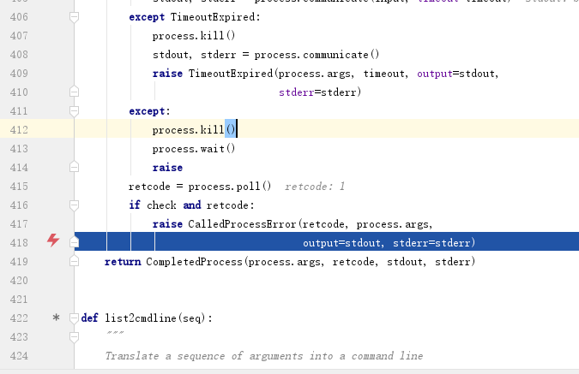Click the list2cmdline function name
The width and height of the screenshot is (579, 374).
pyautogui.click(x=141, y=318)
